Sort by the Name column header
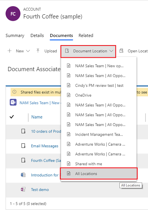Image resolution: width=148 pixels, height=210 pixels. [37, 117]
